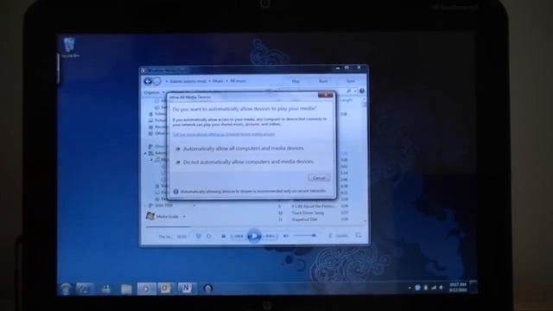553x311 pixels.
Task: Select the track It's All About the Pentiums
Action: tap(313, 206)
